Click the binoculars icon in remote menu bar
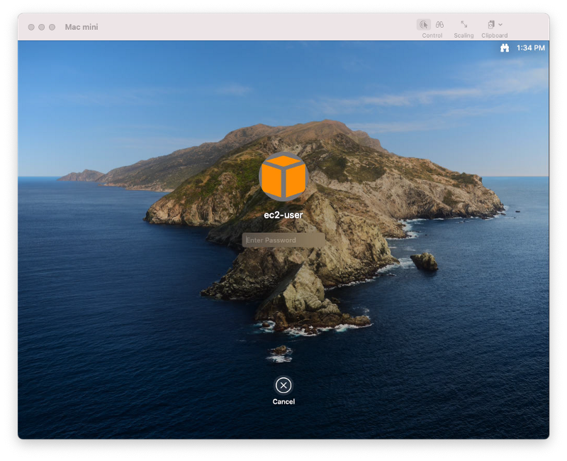Screen dimensions: 567x461 click(x=505, y=48)
